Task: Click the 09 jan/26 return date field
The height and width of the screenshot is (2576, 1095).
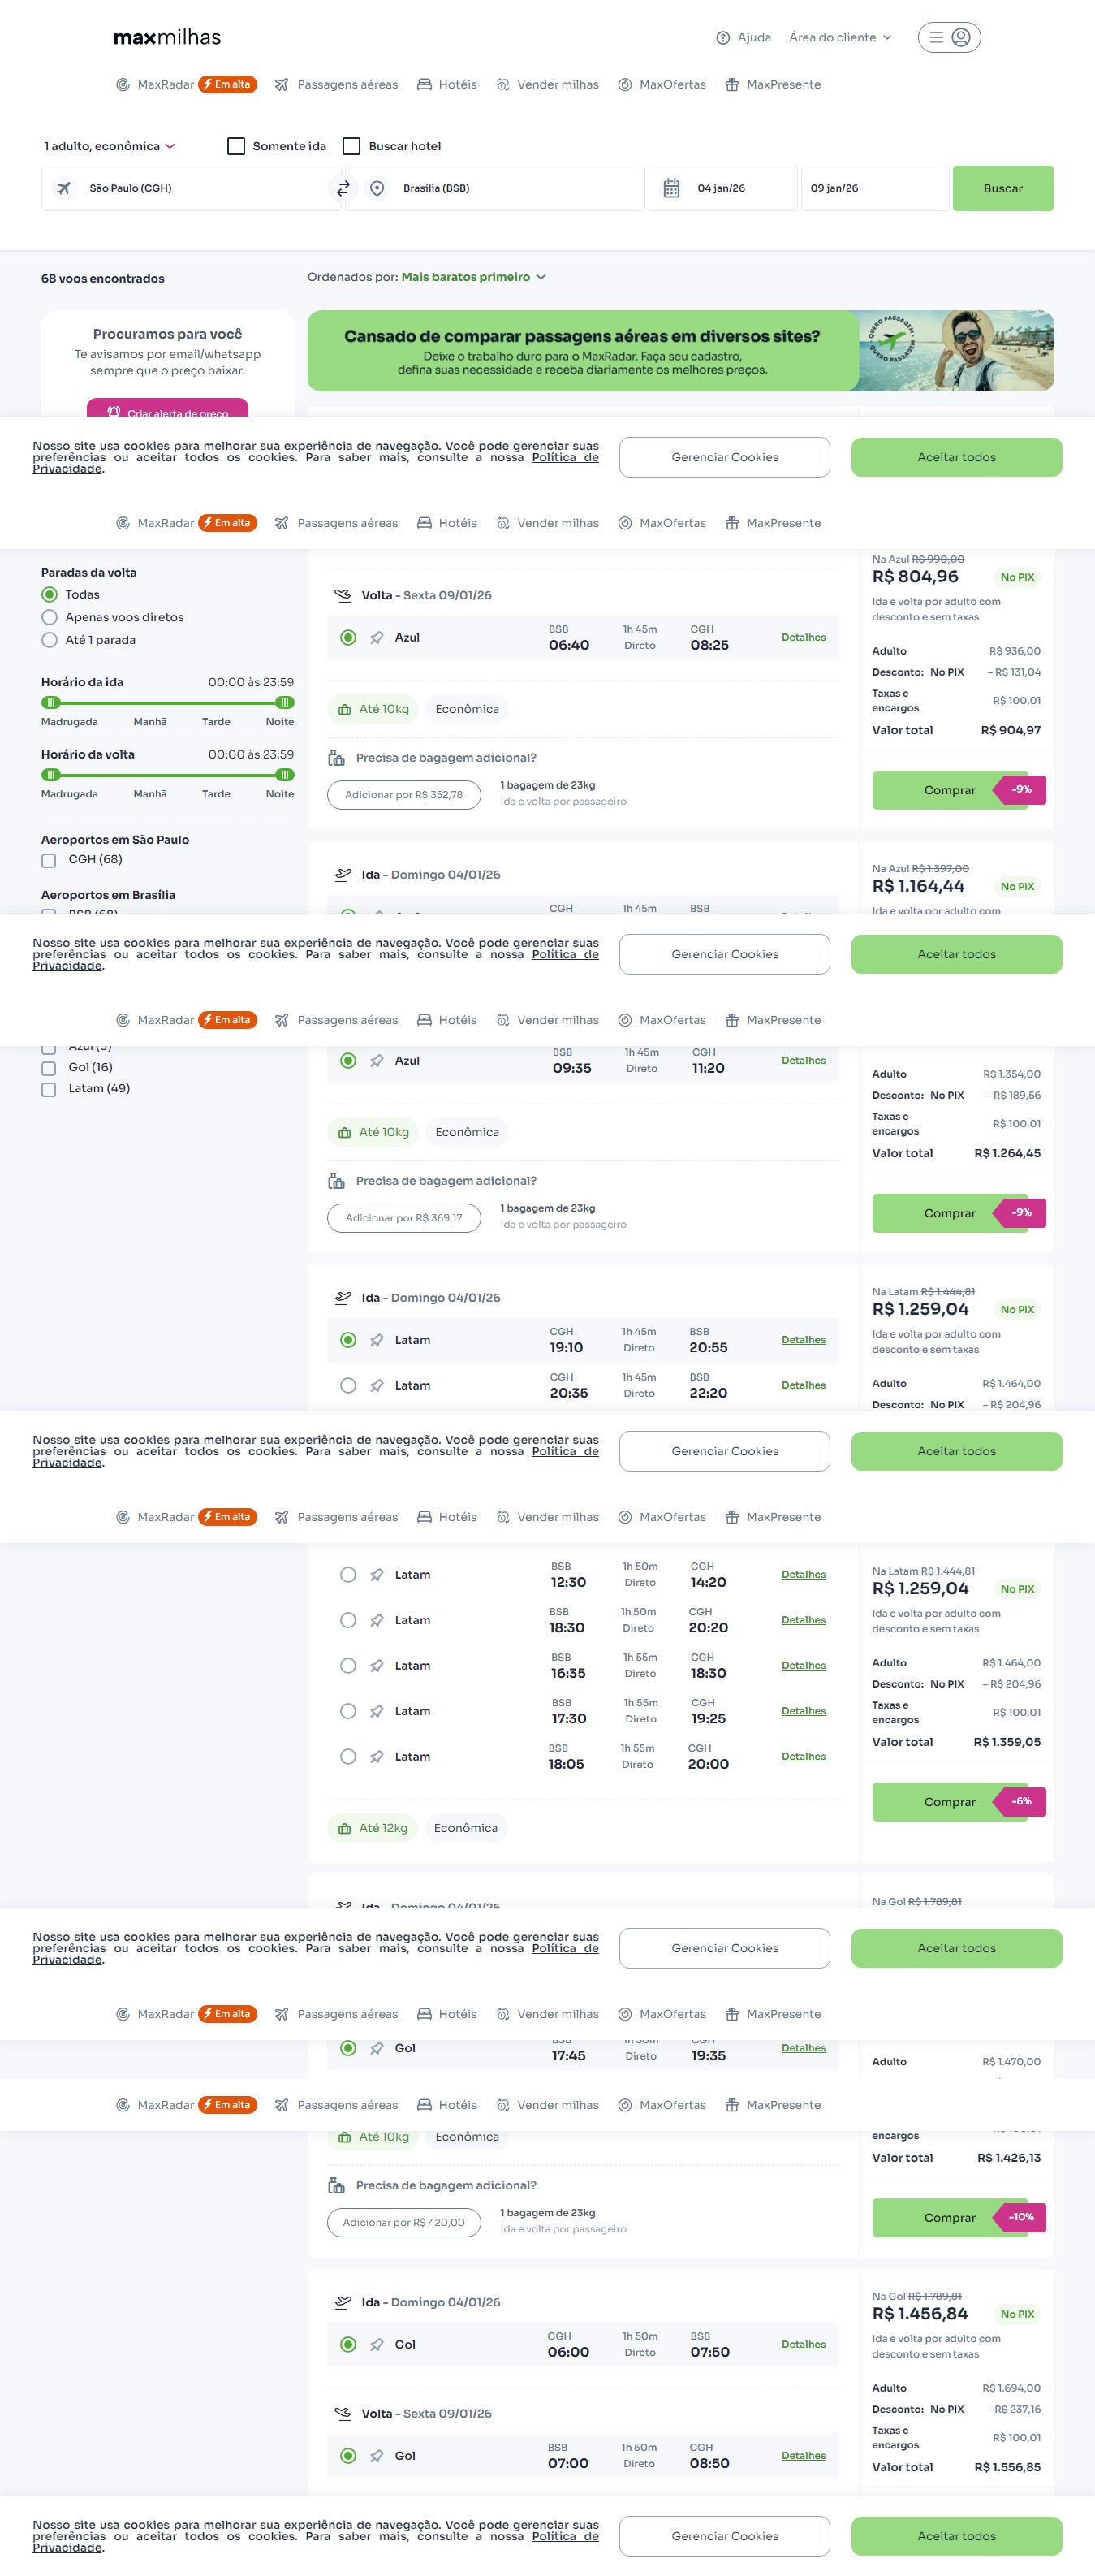Action: 874,188
